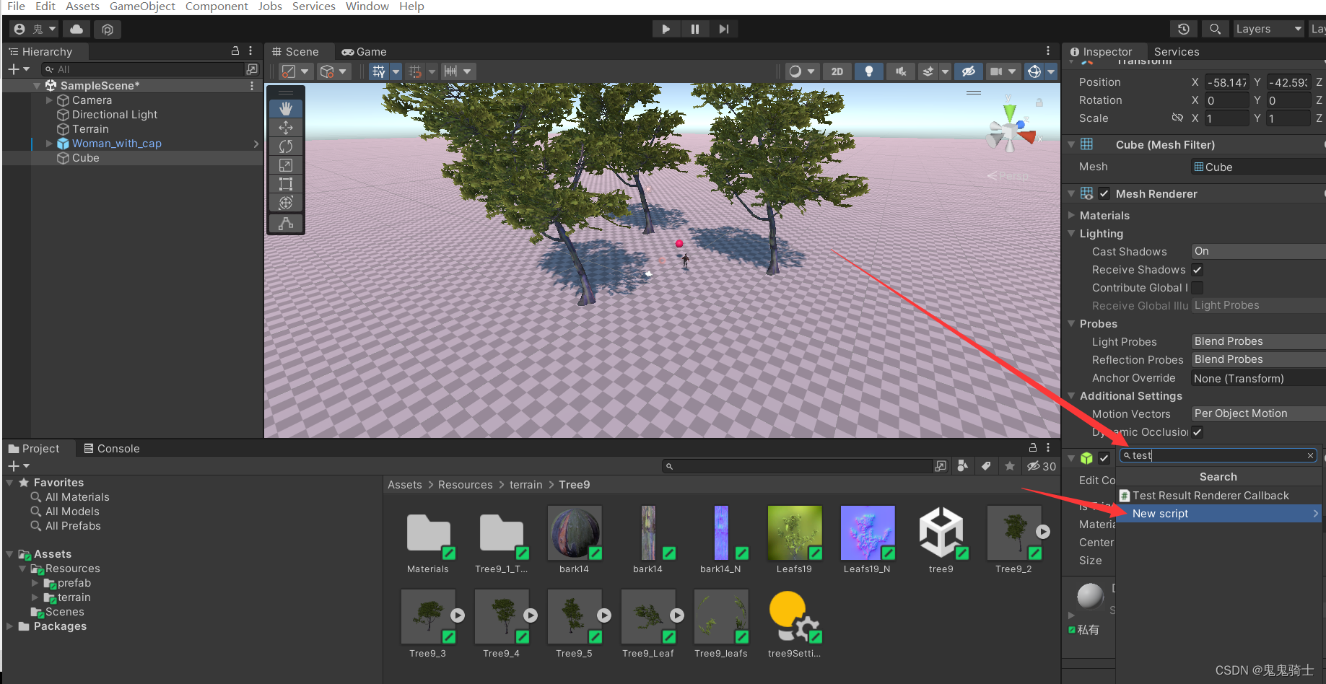Viewport: 1326px width, 684px height.
Task: Toggle scene lighting bulb icon
Action: click(x=869, y=71)
